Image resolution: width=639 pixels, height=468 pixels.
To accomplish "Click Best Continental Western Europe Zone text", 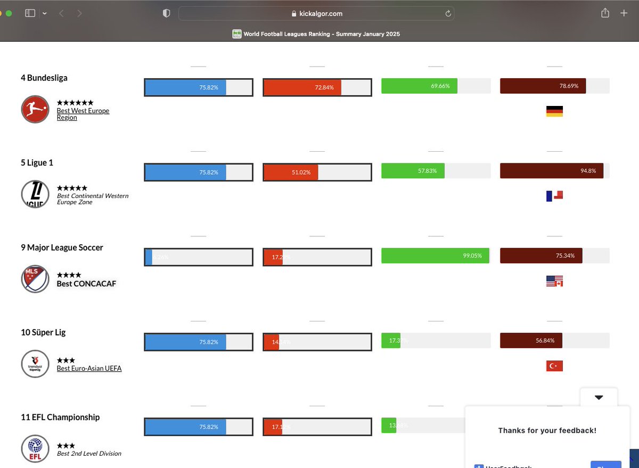I will (x=93, y=199).
